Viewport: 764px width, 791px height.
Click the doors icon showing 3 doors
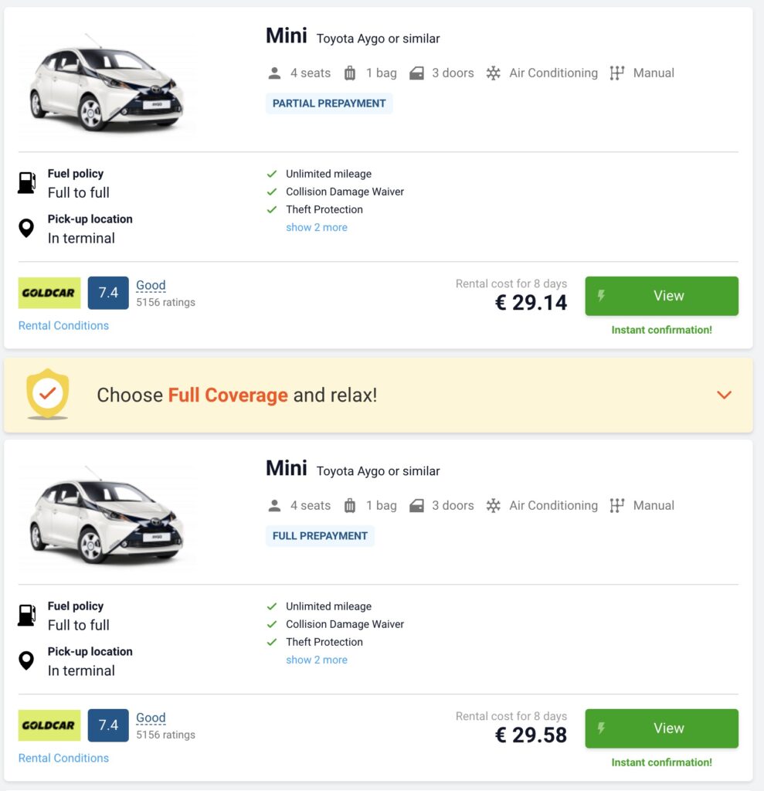(418, 73)
